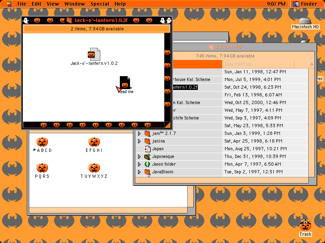Click the janina folder icon
This screenshot has width=325, height=243.
147,141
